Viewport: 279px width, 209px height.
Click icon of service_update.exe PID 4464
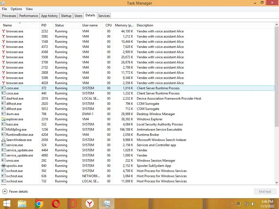click(3, 150)
